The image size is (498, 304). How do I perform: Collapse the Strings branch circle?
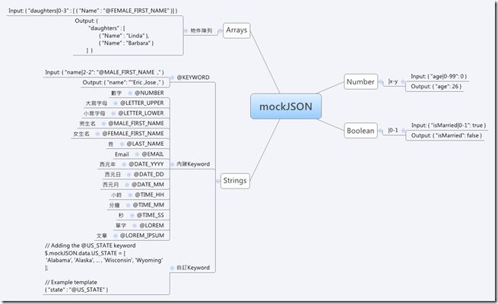pyautogui.click(x=218, y=181)
